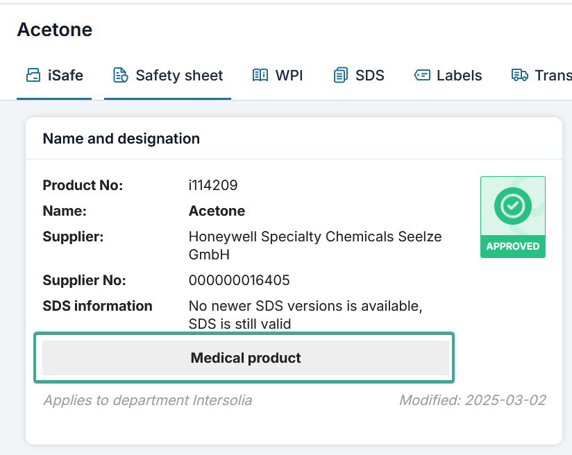Click the WPI open-book icon

coord(260,76)
